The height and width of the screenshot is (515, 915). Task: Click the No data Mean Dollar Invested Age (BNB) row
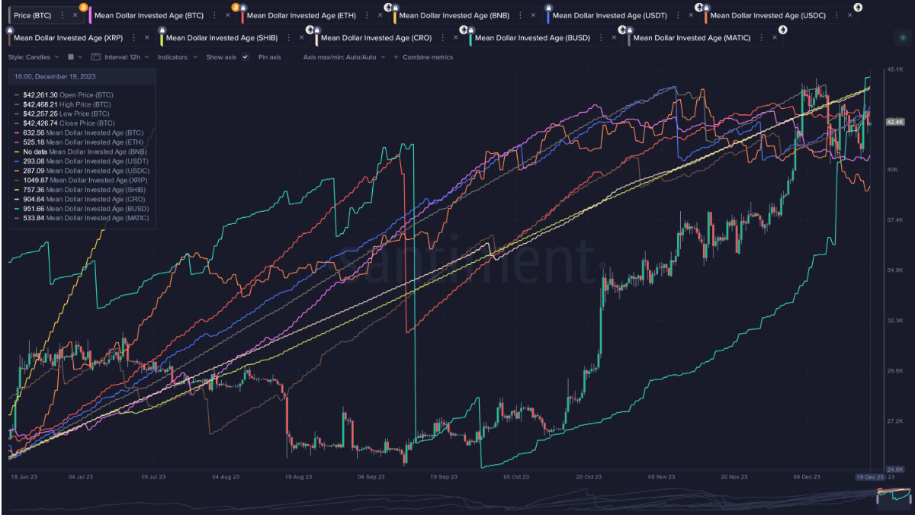pos(80,152)
